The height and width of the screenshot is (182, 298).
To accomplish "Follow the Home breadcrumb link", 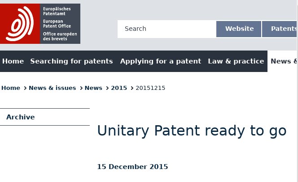I will coord(11,88).
